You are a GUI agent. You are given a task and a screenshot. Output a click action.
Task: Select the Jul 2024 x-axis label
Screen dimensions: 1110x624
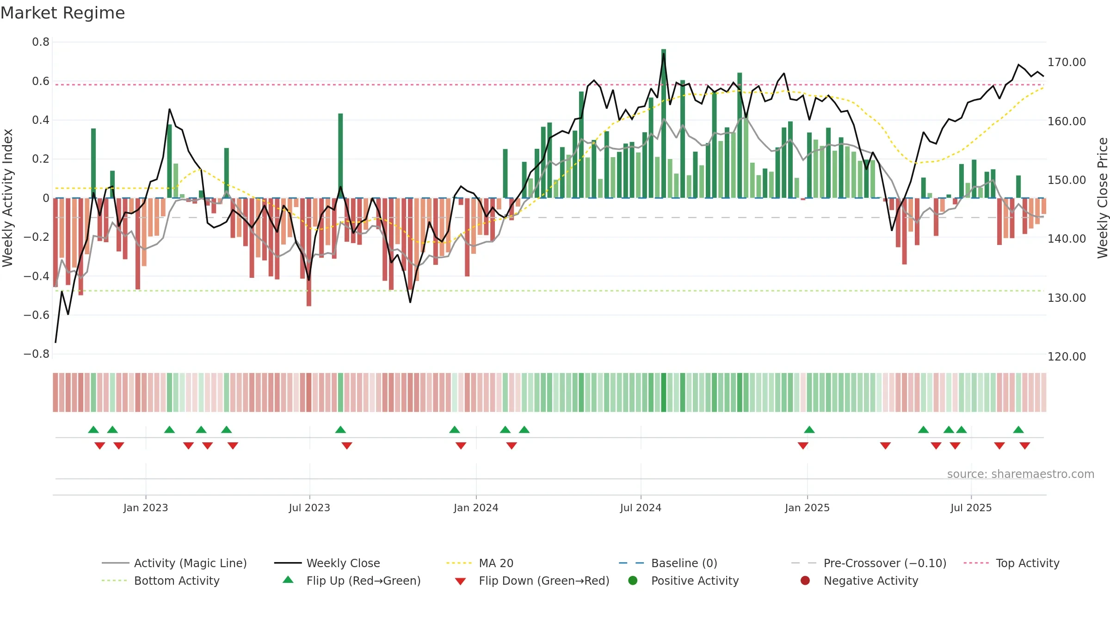click(x=641, y=508)
